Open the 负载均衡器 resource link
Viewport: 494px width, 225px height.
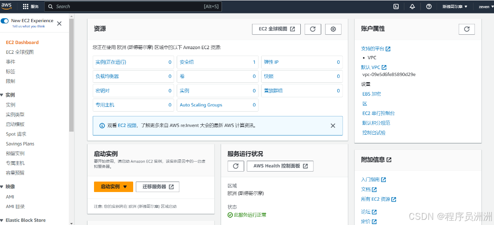[x=107, y=76]
